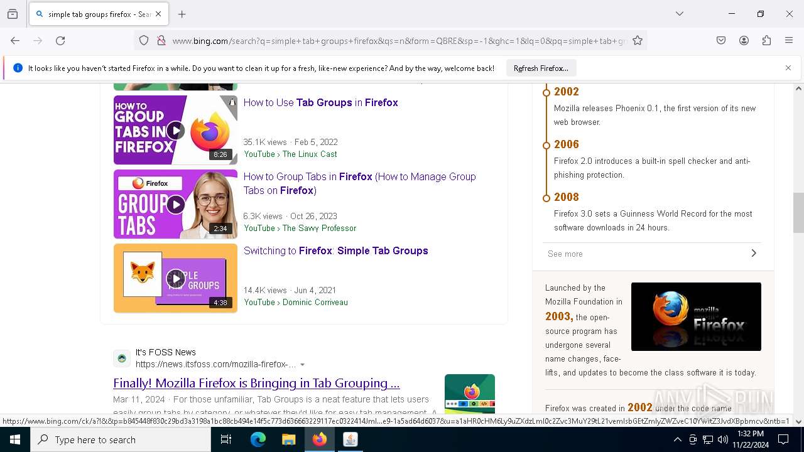Image resolution: width=804 pixels, height=452 pixels.
Task: Launch Microsoft Edge from taskbar
Action: coord(258,439)
